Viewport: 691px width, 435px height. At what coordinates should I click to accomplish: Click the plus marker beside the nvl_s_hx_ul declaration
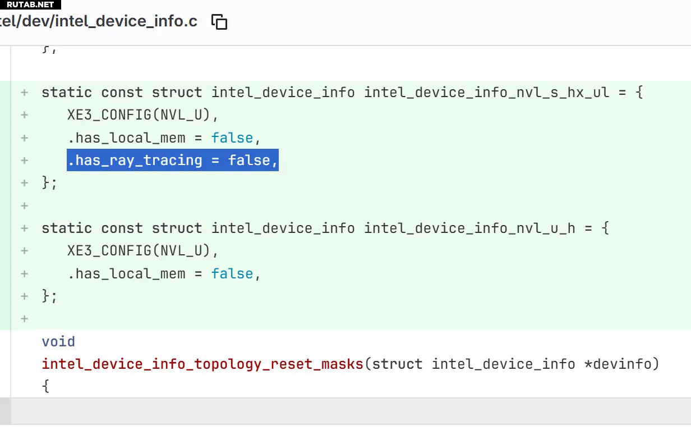click(x=24, y=93)
